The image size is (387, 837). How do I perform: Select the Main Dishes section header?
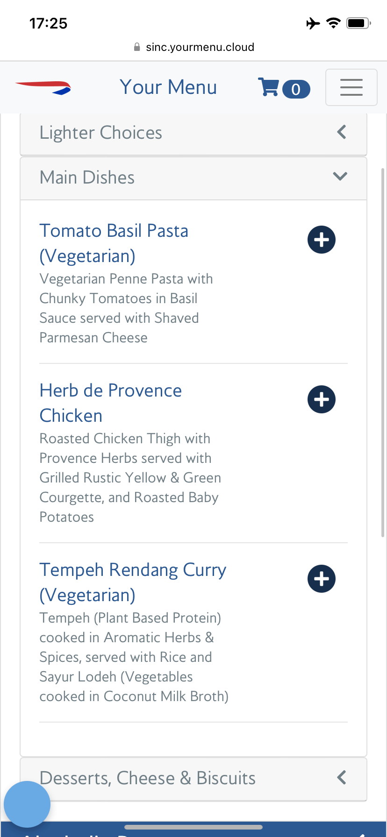87,177
